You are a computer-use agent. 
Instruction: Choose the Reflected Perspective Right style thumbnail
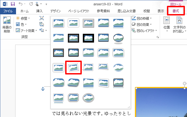(88, 83)
